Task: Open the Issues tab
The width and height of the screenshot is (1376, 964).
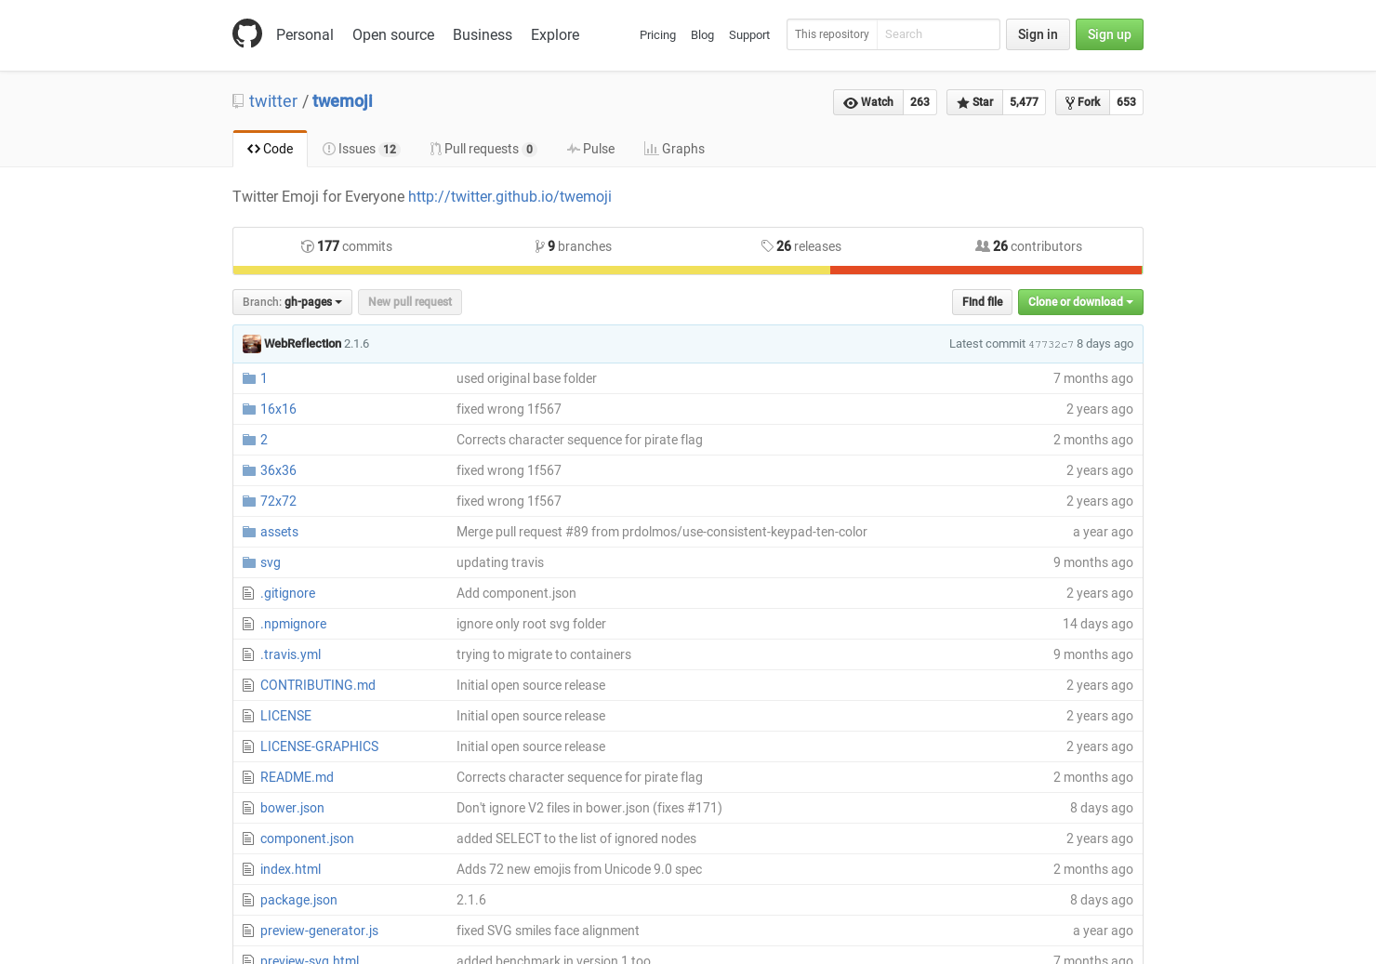Action: [x=361, y=149]
